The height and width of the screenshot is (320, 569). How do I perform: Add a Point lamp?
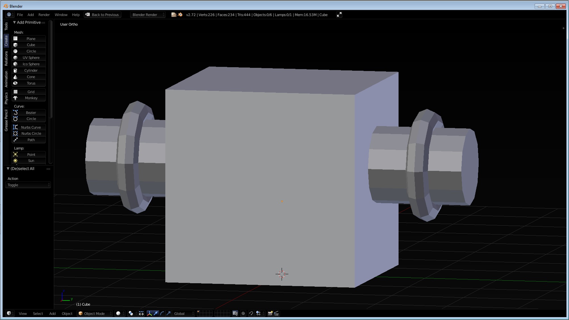click(x=29, y=155)
